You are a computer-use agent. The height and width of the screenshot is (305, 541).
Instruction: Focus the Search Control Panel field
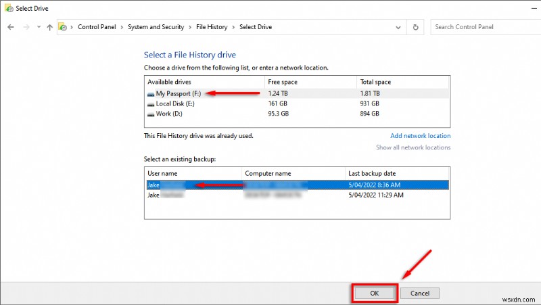coord(486,27)
